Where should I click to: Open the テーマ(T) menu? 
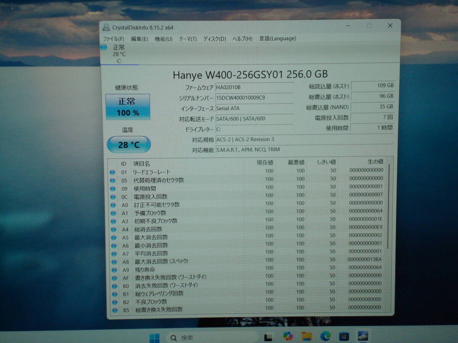point(188,38)
